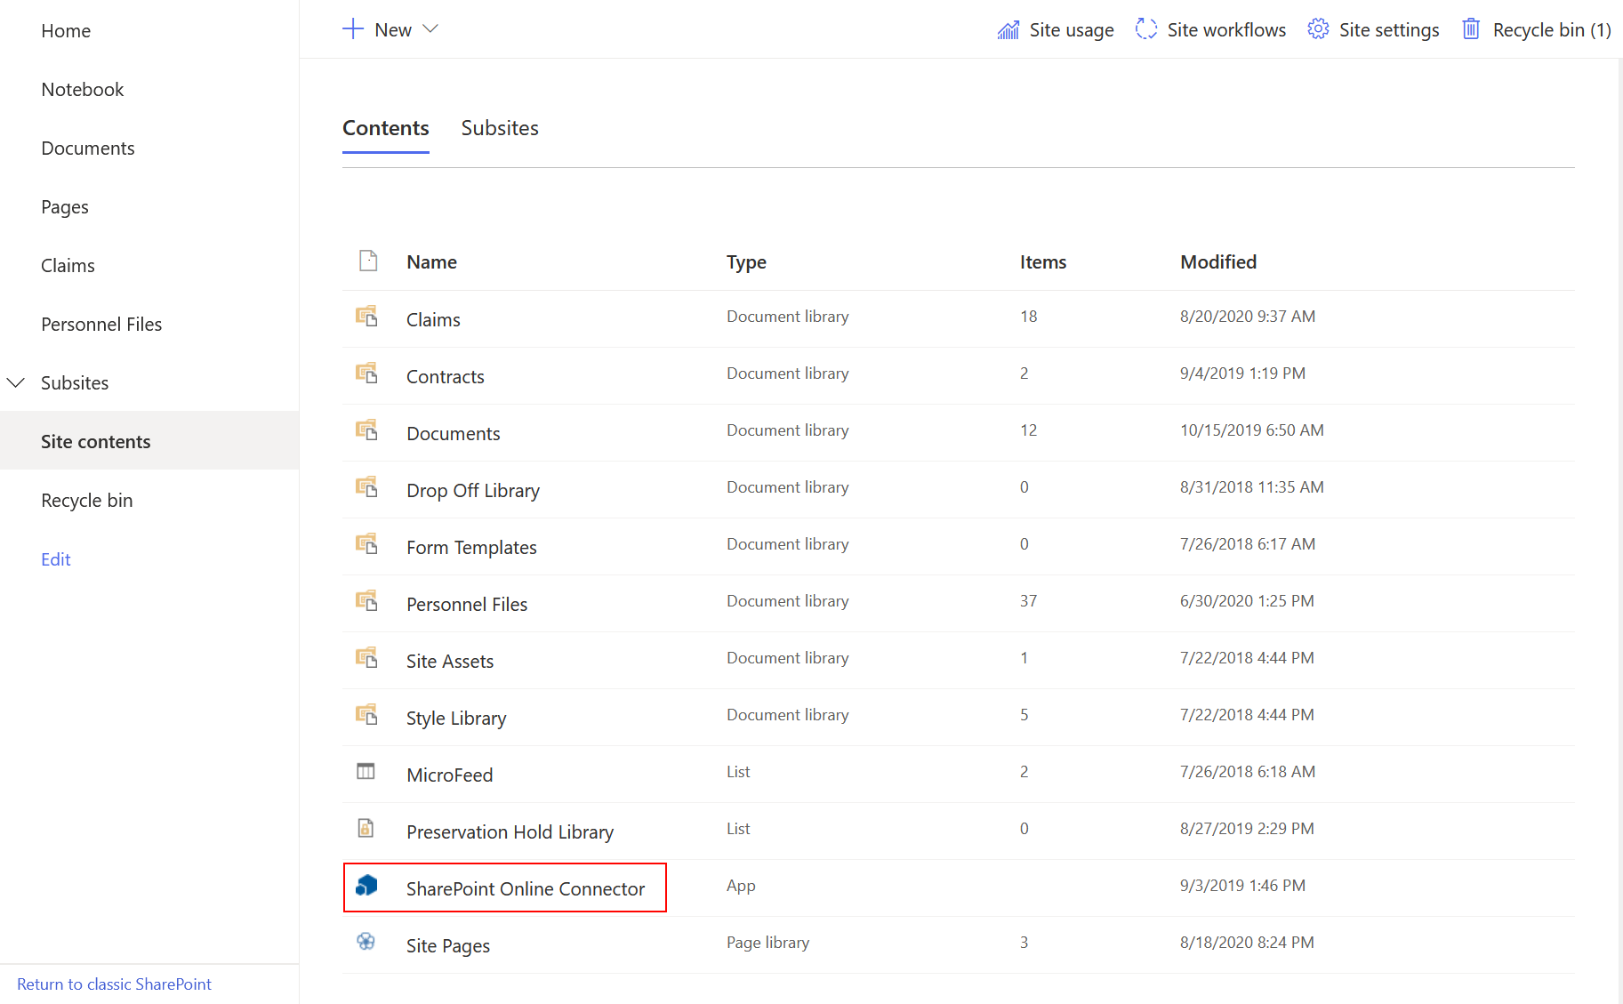Click the Site Pages library icon
The image size is (1623, 1004).
pos(366,943)
